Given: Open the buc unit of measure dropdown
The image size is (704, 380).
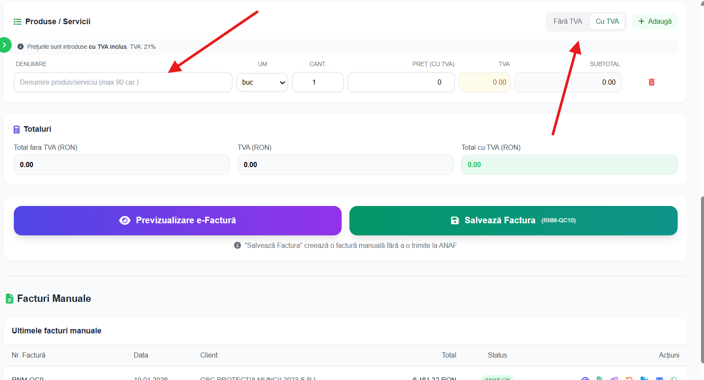Looking at the screenshot, I should (262, 82).
